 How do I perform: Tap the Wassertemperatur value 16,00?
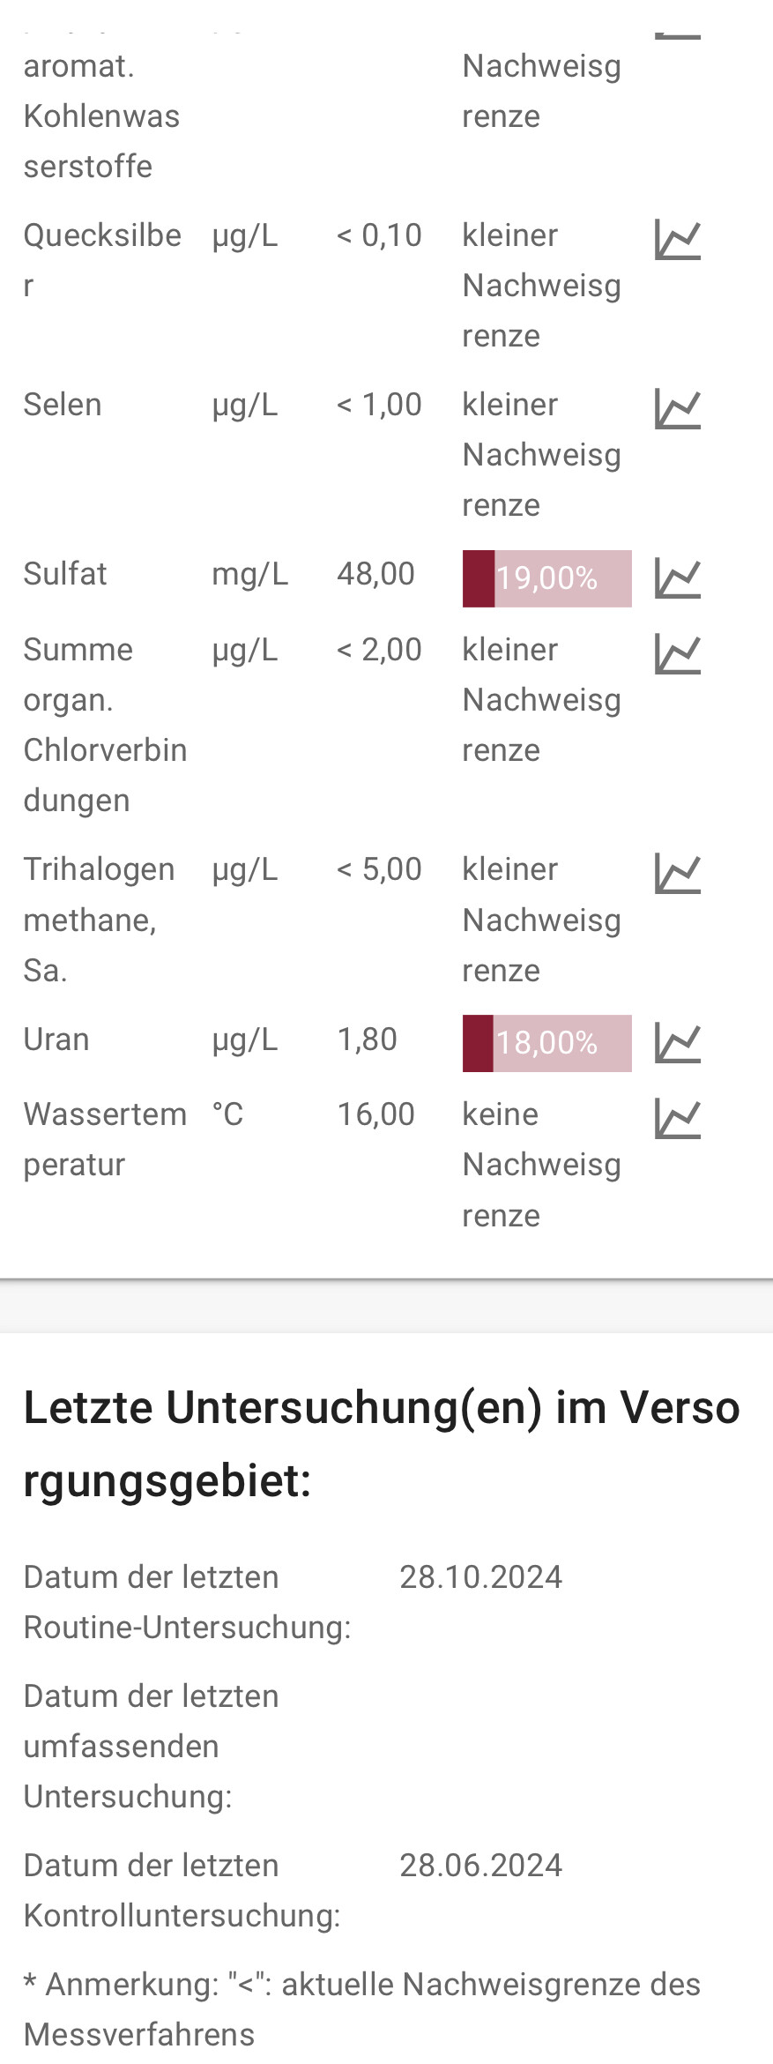[x=376, y=1114]
